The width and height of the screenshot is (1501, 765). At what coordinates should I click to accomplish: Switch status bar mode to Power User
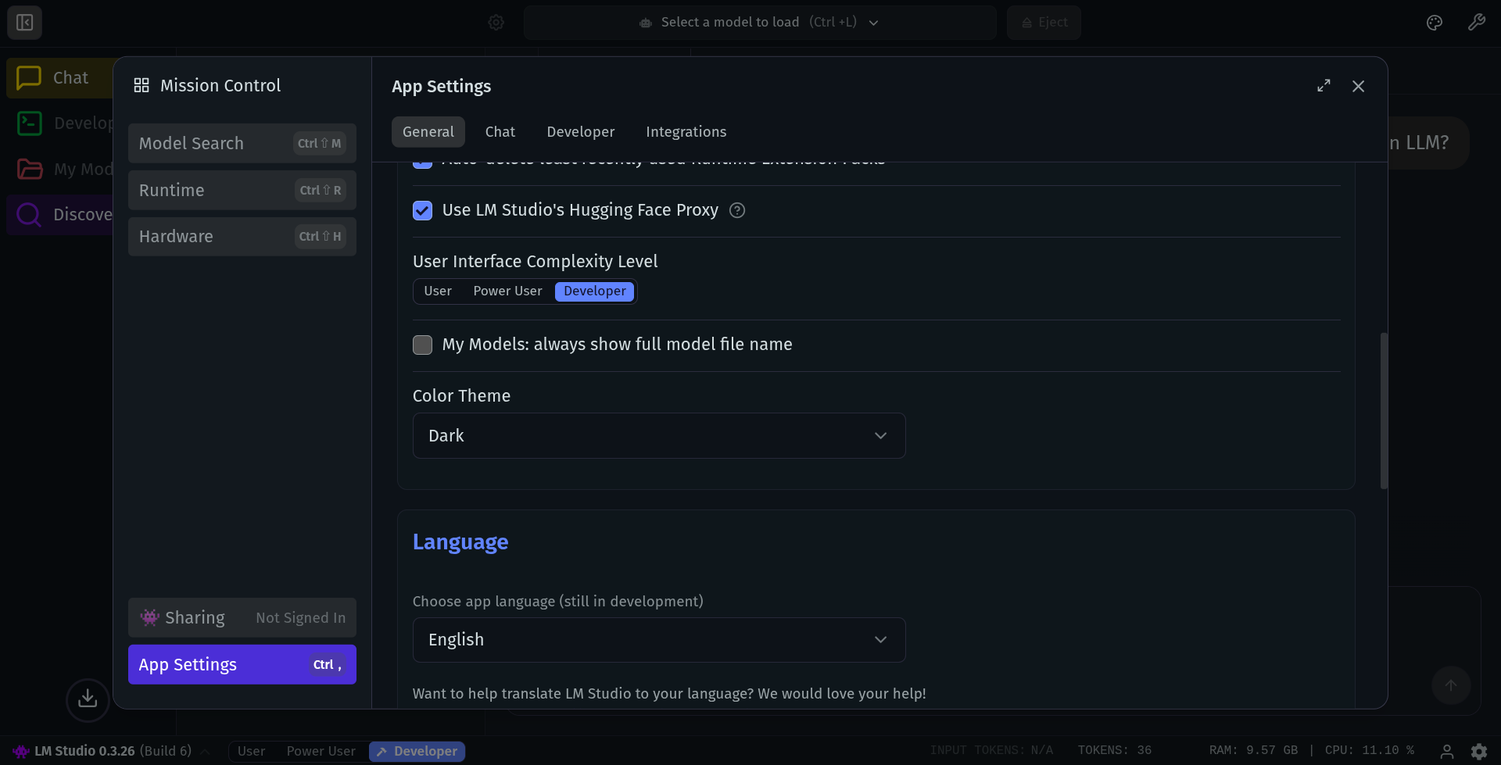321,751
